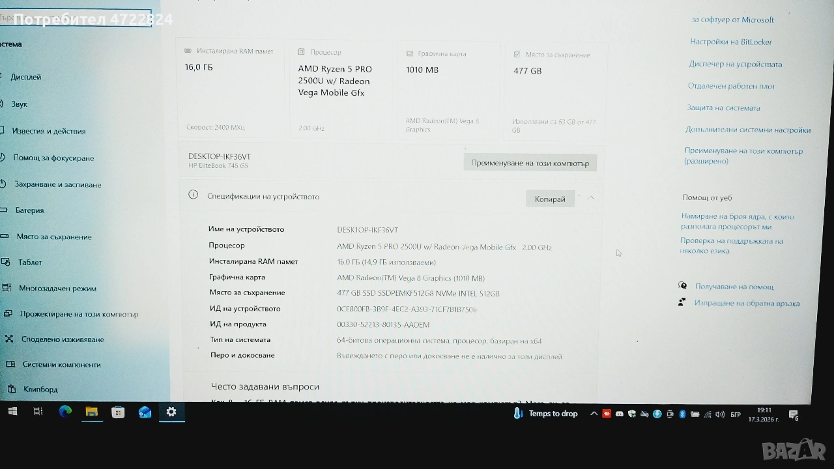Open Проверка на поддръжката на няколко езика

pyautogui.click(x=732, y=246)
